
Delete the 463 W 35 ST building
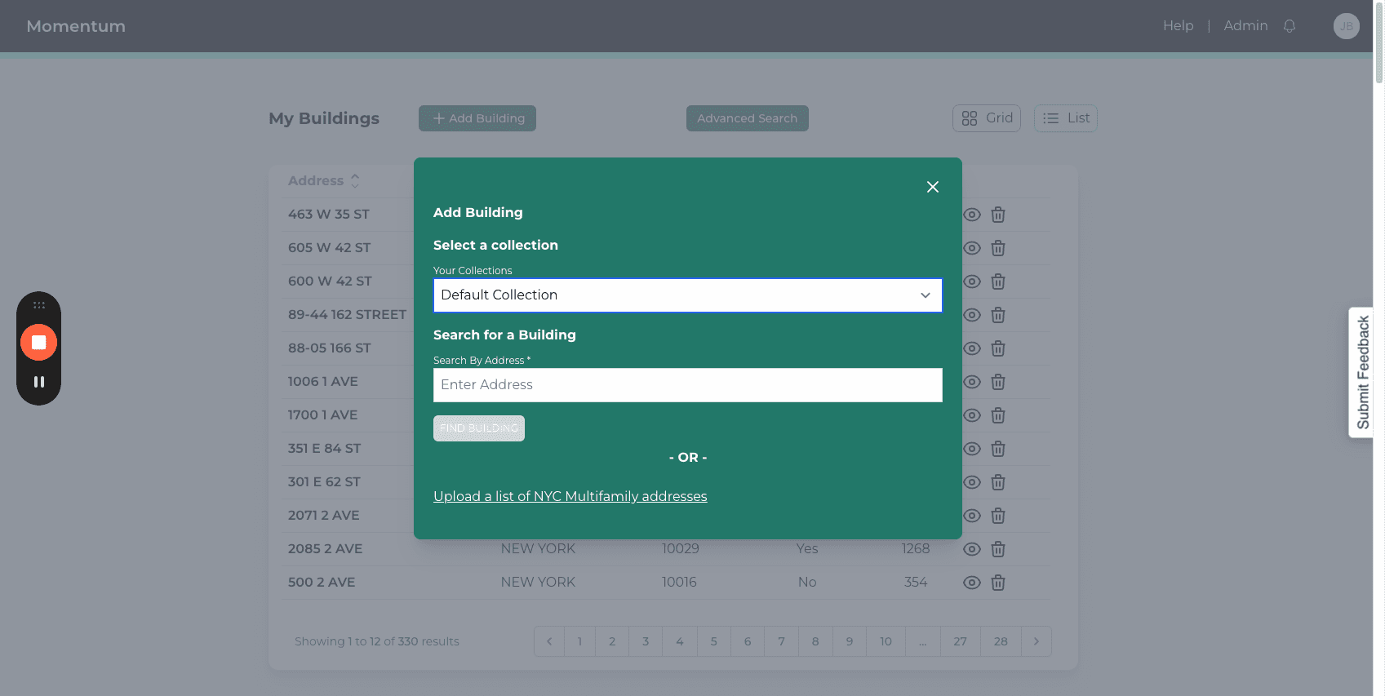[x=998, y=215]
